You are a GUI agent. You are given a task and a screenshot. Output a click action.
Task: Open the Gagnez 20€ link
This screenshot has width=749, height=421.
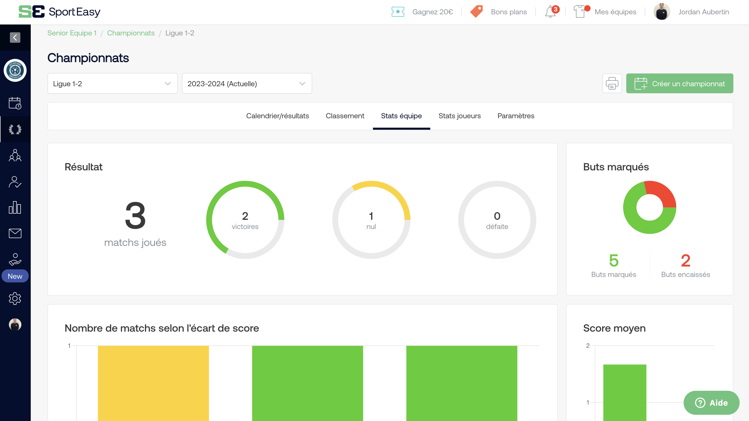pyautogui.click(x=433, y=12)
